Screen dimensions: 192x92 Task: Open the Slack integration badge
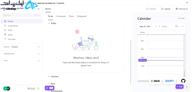point(155,81)
